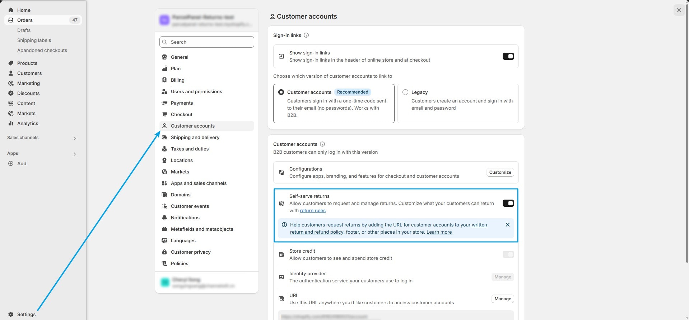This screenshot has height=320, width=689.
Task: Expand the Sales channels section
Action: (x=75, y=138)
